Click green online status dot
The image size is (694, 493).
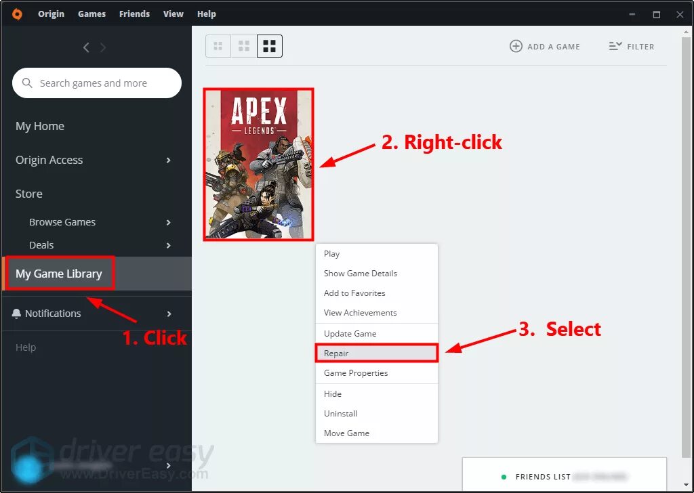(504, 477)
